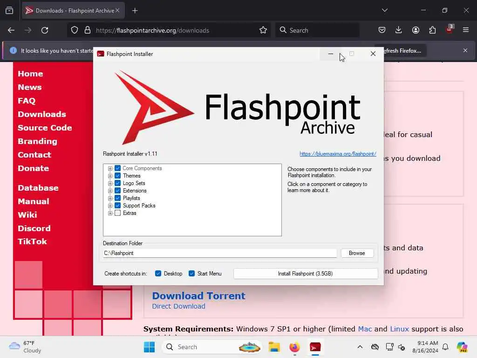This screenshot has width=477, height=358.
Task: Open Home in the website sidebar
Action: click(x=30, y=74)
